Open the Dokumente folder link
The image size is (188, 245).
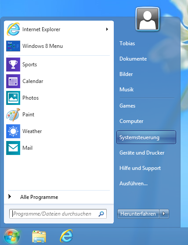133,59
